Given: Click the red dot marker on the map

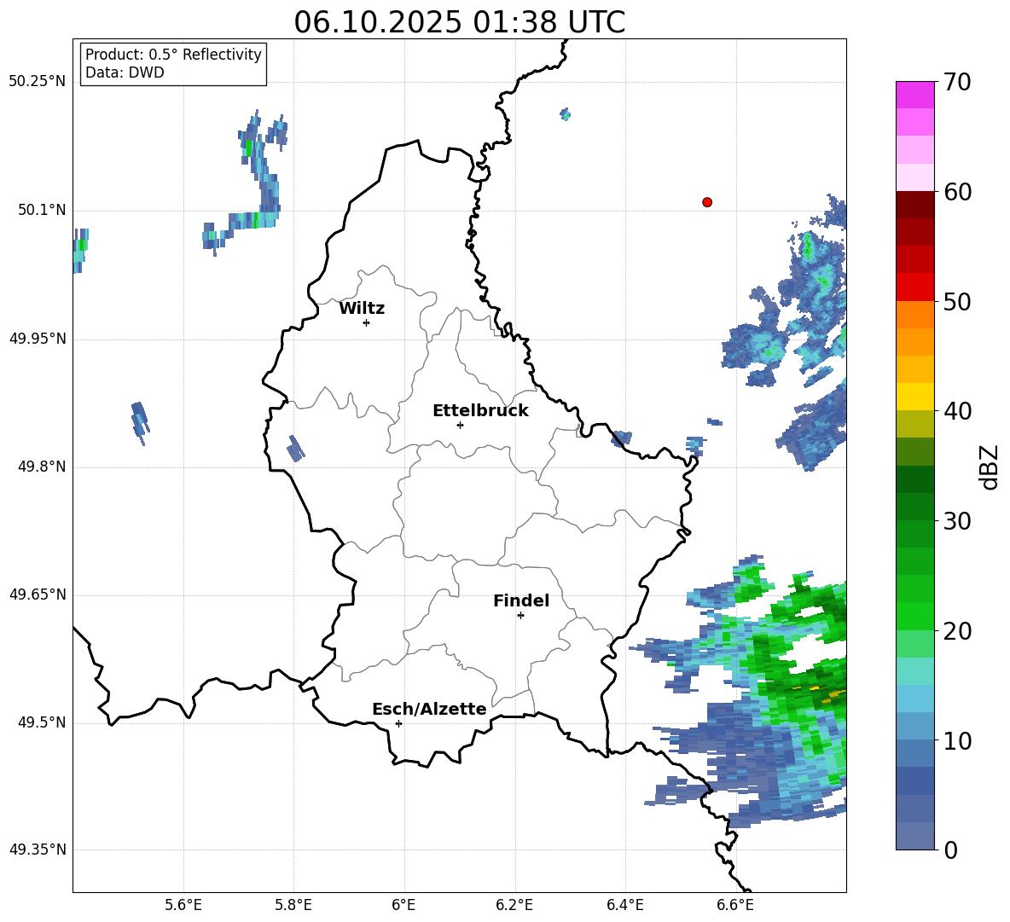Looking at the screenshot, I should point(707,202).
